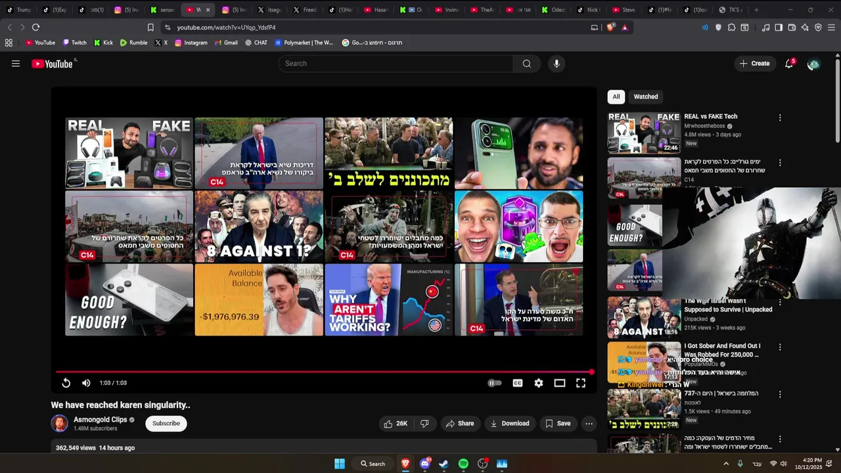The image size is (841, 473).
Task: Play the -$1,976,976.39 balance end-screen video
Action: pos(259,300)
